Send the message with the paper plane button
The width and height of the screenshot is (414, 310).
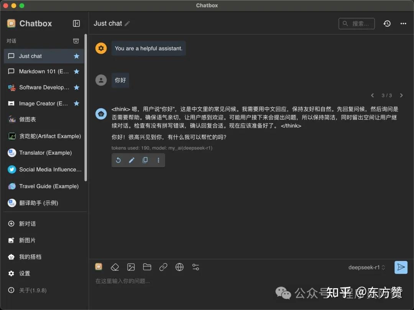tap(401, 267)
